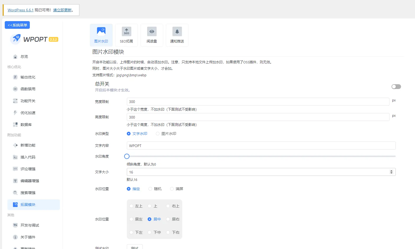The width and height of the screenshot is (415, 249).
Task: Click the 搜索增强 magnifier icon
Action: tap(15, 193)
